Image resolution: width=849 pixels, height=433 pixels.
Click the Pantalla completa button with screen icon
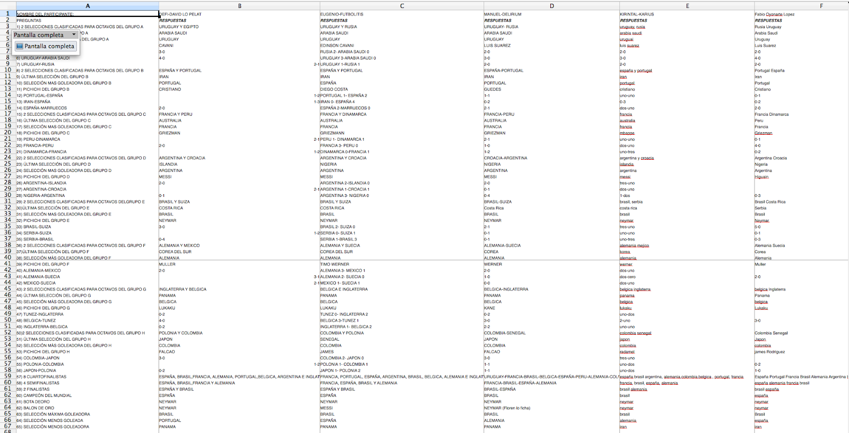tap(45, 46)
